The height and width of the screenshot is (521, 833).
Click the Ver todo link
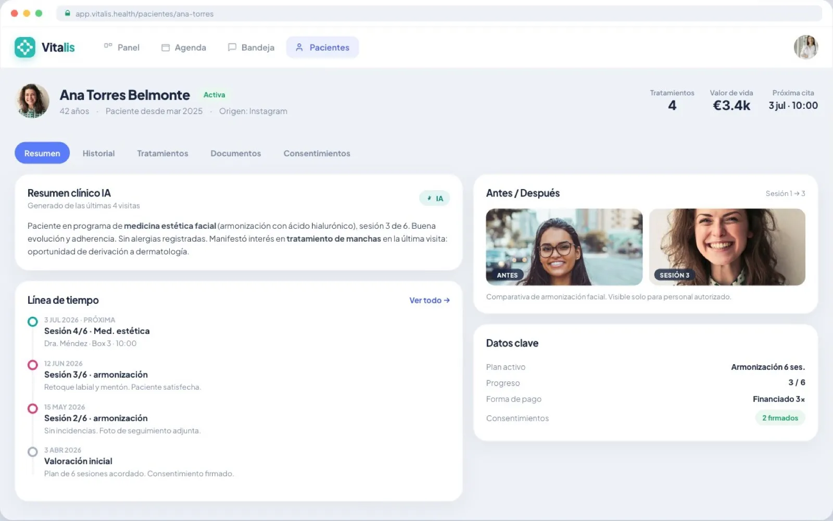click(x=430, y=301)
